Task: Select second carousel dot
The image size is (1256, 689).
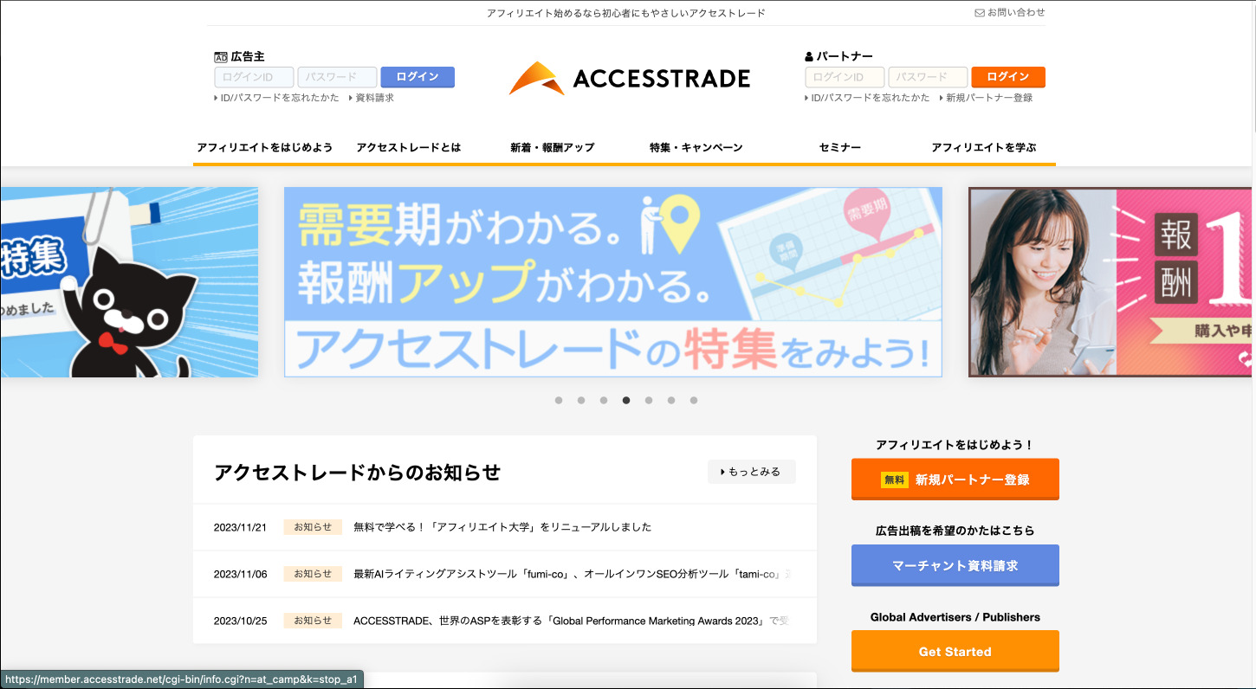Action: [x=581, y=400]
